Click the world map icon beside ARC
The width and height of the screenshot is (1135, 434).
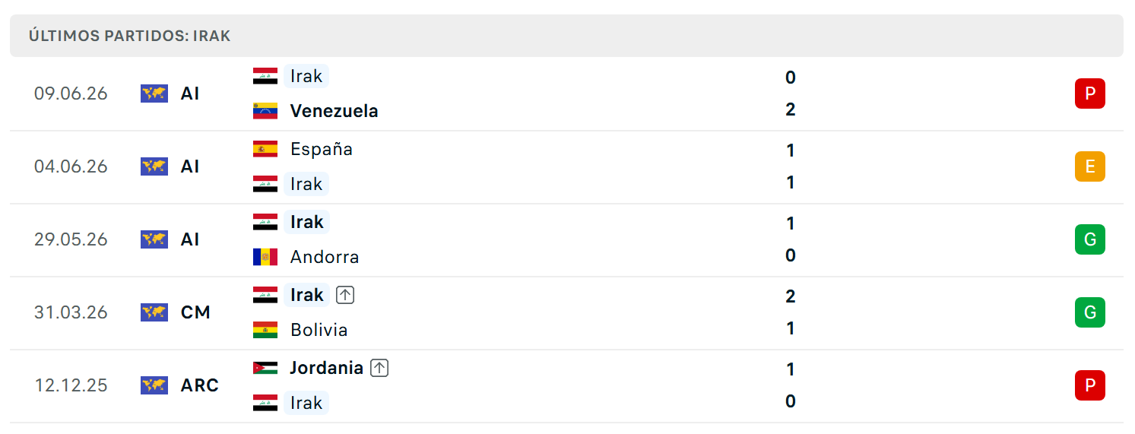pyautogui.click(x=154, y=385)
